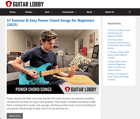Select the Guitars menu label
The width and height of the screenshot is (140, 119).
coord(29,12)
